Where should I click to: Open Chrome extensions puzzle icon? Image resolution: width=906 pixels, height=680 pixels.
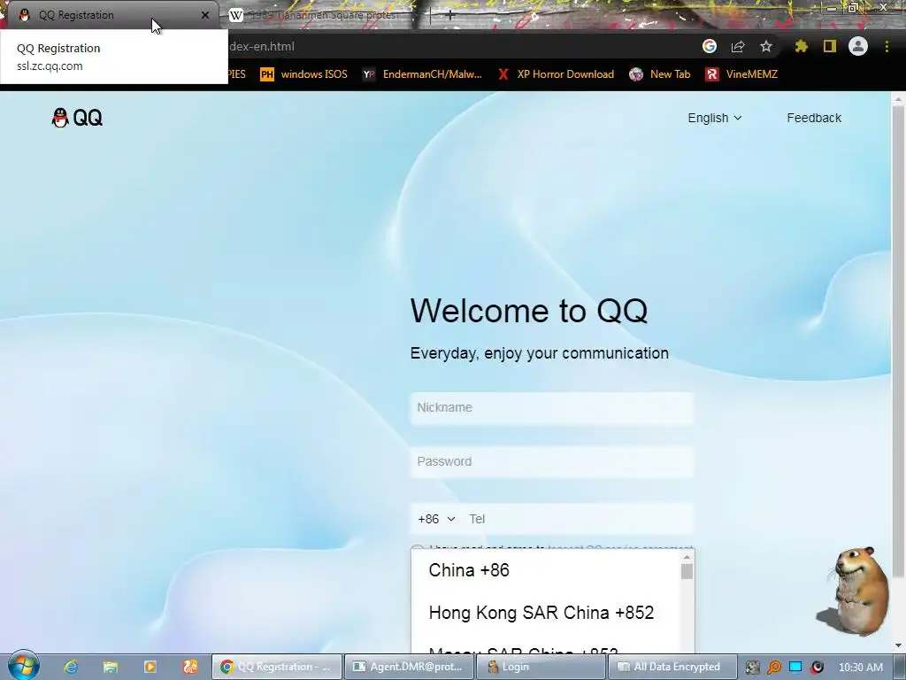click(x=801, y=46)
